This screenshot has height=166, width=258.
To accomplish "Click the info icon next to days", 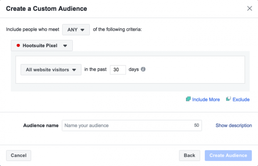I will click(143, 69).
